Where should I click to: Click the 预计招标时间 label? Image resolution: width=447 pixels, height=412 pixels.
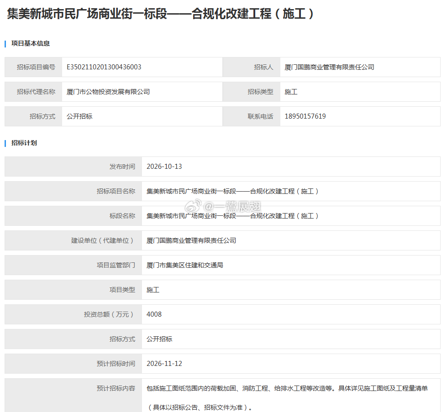(x=116, y=364)
